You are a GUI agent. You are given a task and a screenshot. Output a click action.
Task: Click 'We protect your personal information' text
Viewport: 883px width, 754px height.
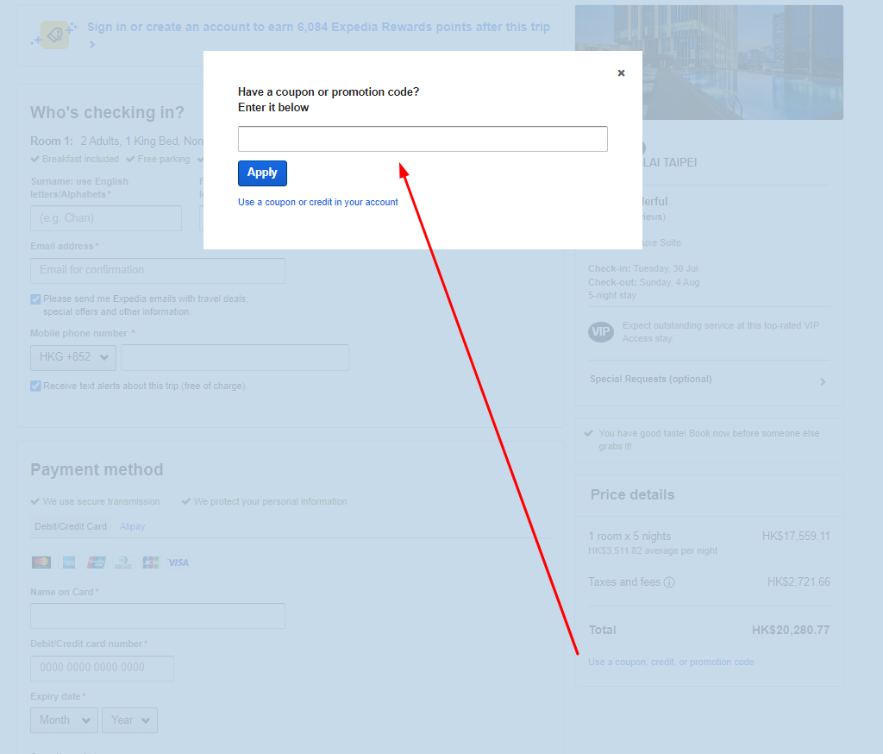(270, 501)
